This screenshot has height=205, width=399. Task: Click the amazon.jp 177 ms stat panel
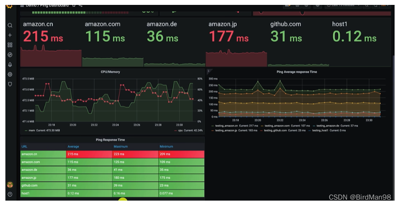236,43
